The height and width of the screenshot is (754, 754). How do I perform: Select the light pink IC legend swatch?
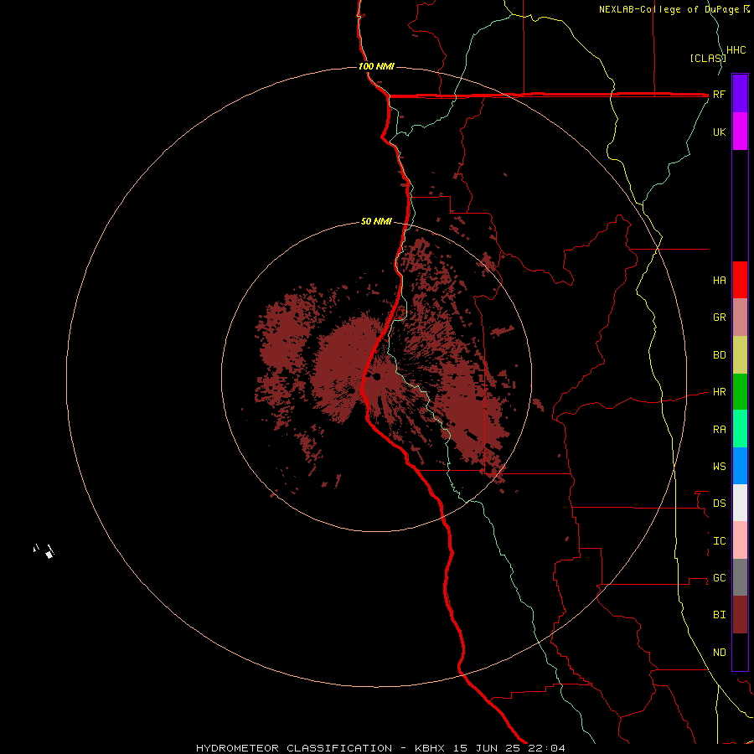[x=740, y=540]
